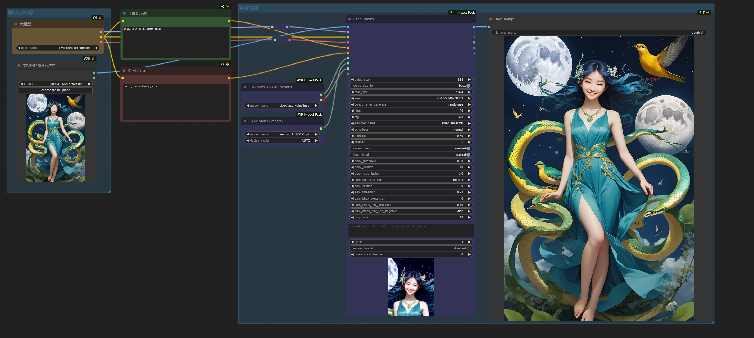Click choose file to upload button
Image resolution: width=754 pixels, height=338 pixels.
click(56, 90)
